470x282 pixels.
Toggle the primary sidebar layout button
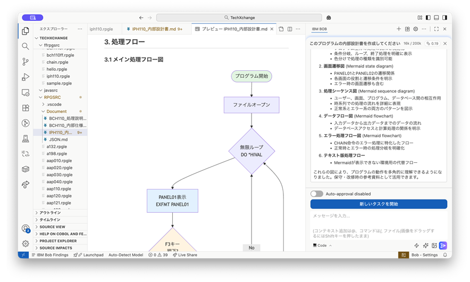click(x=425, y=18)
